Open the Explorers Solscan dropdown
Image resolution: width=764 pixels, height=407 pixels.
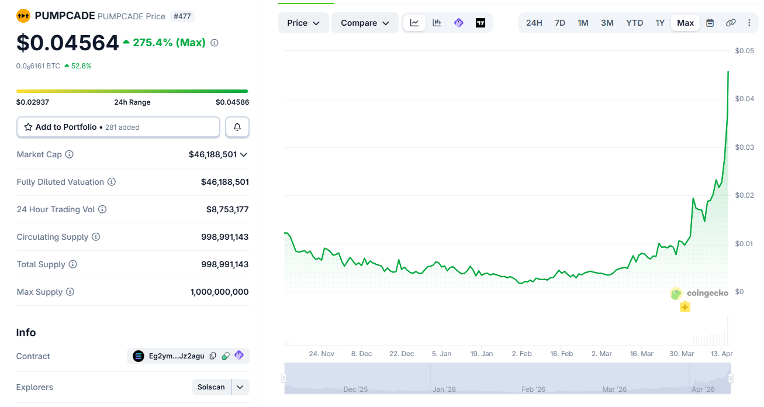[239, 387]
